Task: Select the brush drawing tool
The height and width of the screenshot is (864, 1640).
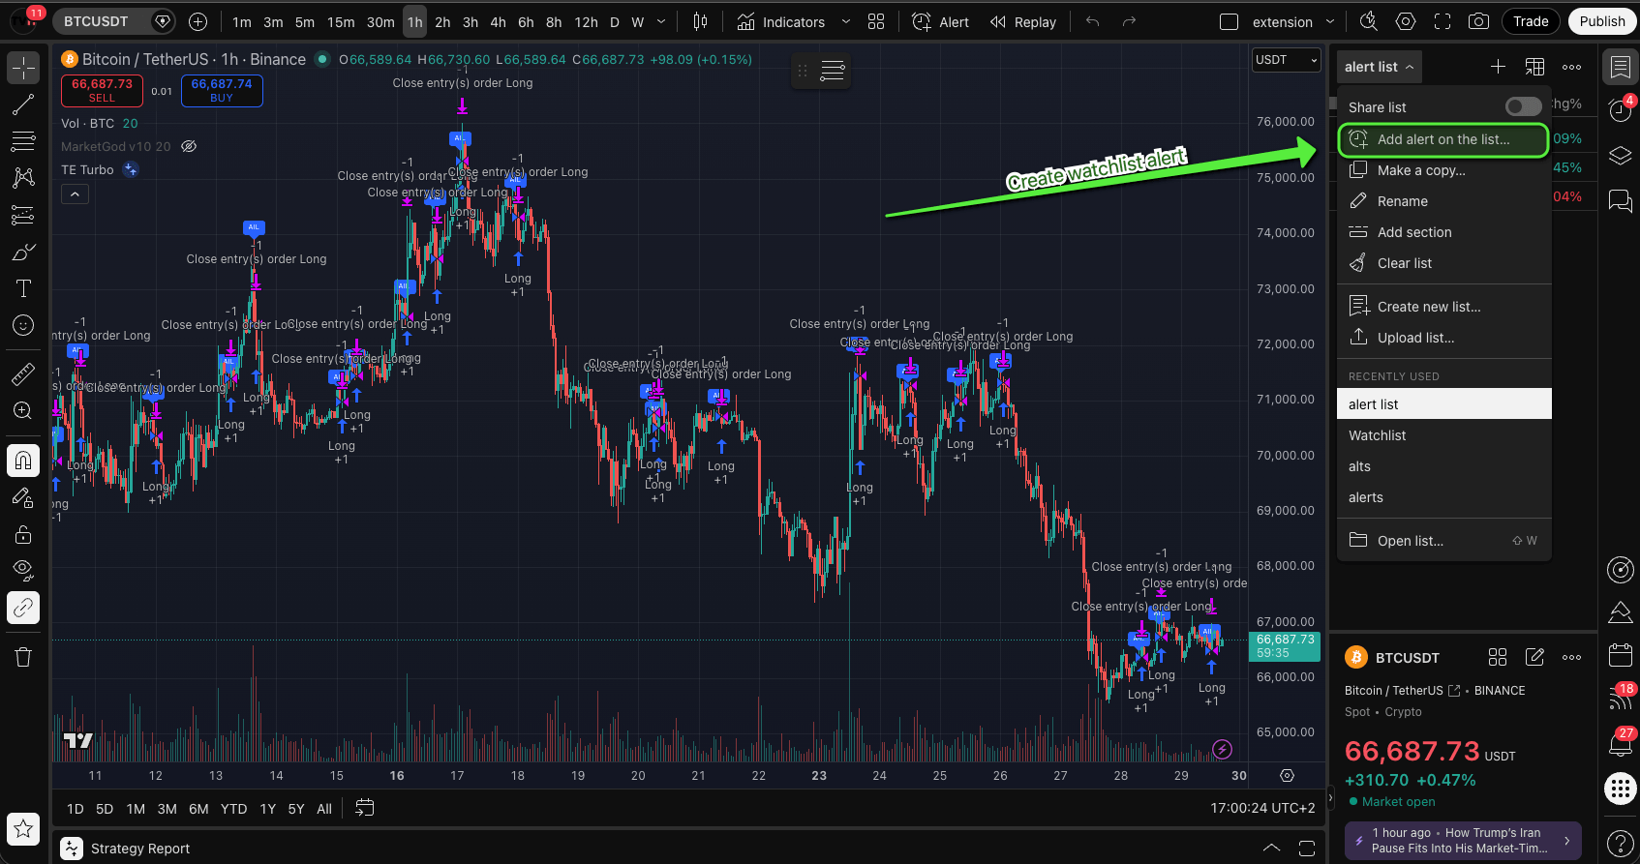Action: pos(23,252)
